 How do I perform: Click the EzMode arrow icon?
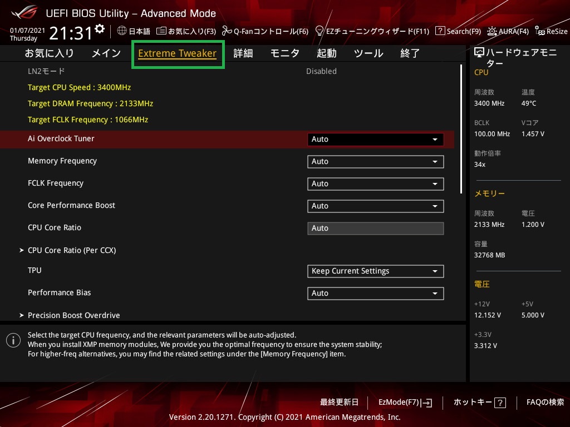point(427,403)
